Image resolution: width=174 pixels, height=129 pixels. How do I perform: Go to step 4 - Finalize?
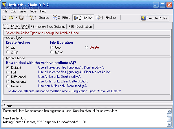coord(106,18)
